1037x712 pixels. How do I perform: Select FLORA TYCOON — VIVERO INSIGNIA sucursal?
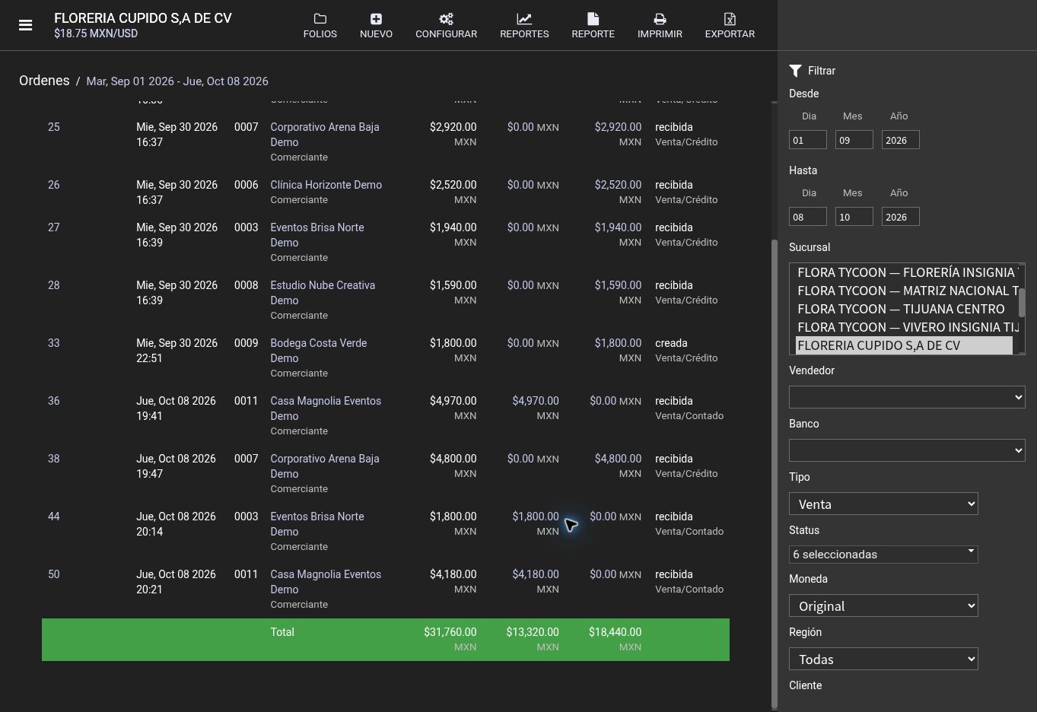click(x=904, y=327)
